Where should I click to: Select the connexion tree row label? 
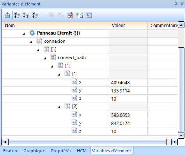click(x=55, y=41)
